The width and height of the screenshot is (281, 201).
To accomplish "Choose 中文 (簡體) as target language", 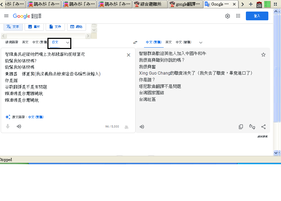I will 183,42.
